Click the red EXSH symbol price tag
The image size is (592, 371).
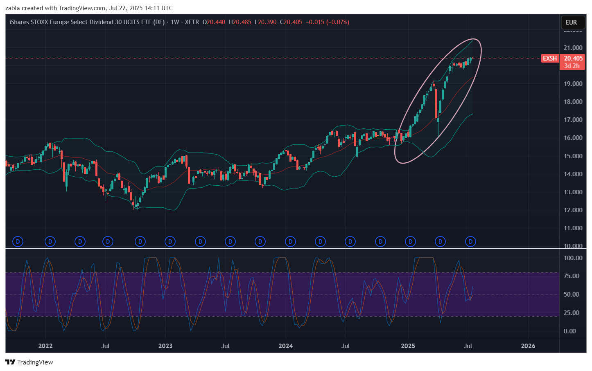pos(549,58)
